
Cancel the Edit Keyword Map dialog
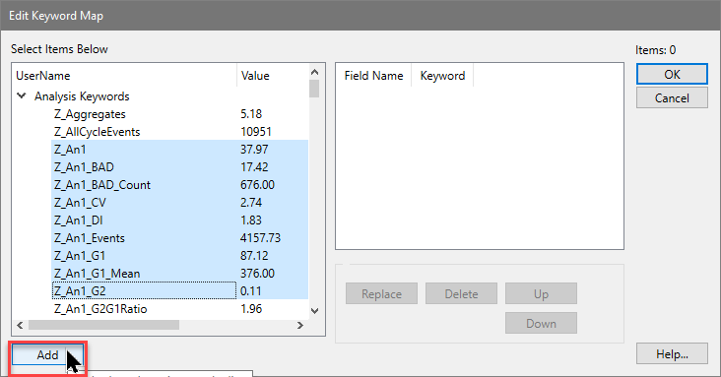coord(672,97)
